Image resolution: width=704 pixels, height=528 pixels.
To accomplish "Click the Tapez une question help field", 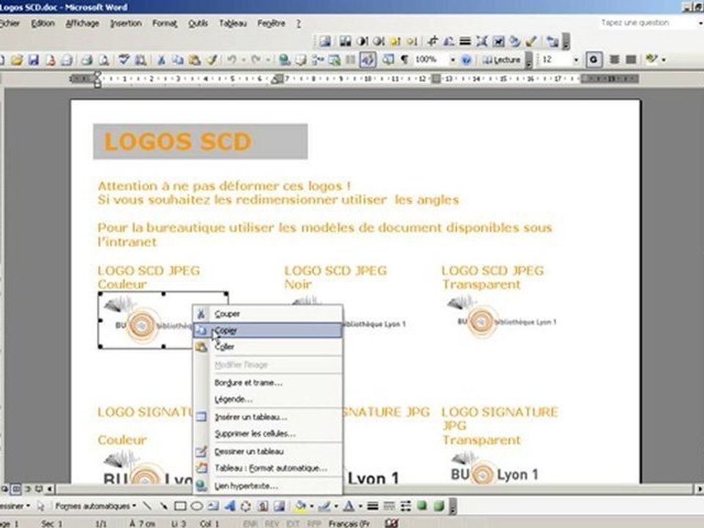I will point(649,23).
